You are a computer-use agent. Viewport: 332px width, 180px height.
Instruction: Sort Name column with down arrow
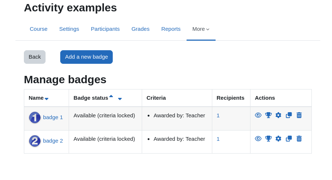point(47,99)
